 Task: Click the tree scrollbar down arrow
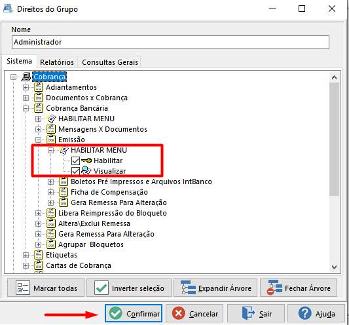click(334, 267)
